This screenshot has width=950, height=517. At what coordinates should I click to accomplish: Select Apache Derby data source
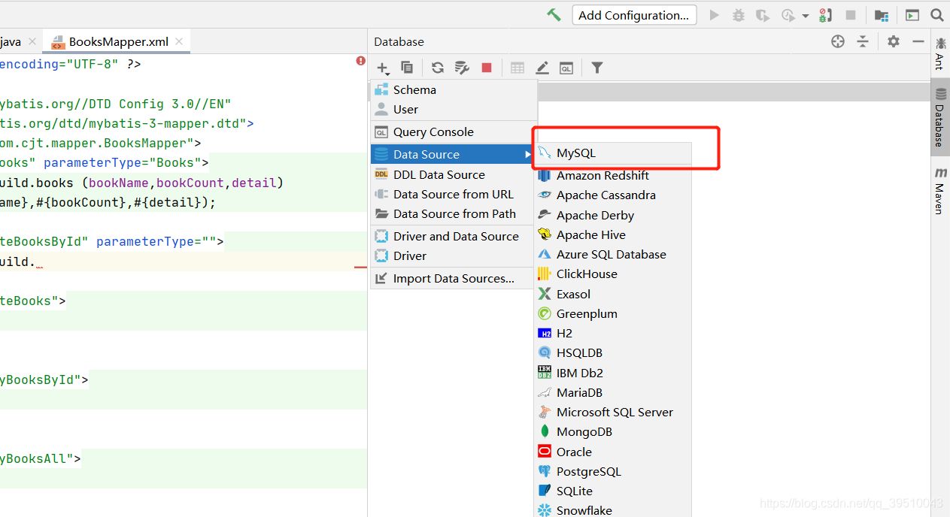(x=612, y=215)
